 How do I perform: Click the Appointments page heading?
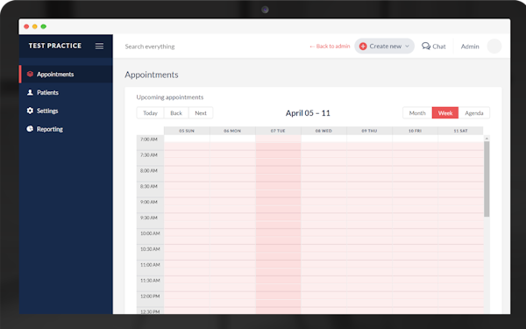click(152, 75)
